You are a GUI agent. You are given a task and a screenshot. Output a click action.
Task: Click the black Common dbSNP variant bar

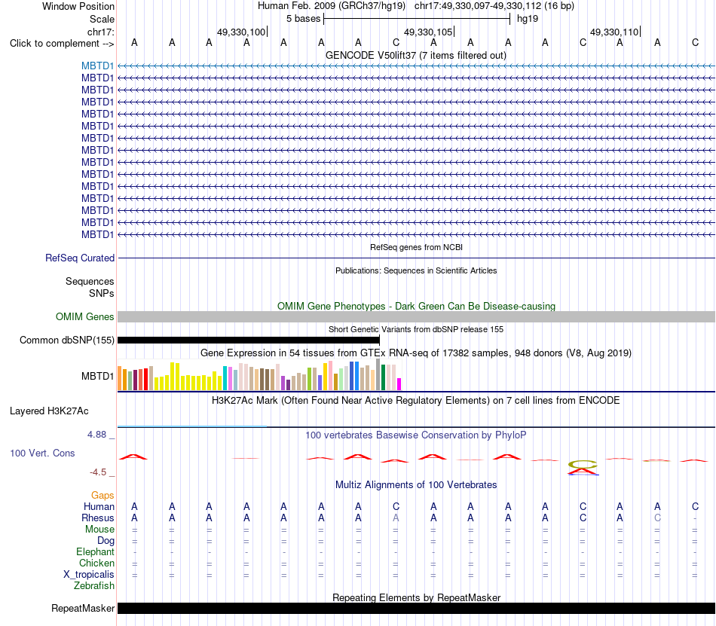(x=249, y=340)
